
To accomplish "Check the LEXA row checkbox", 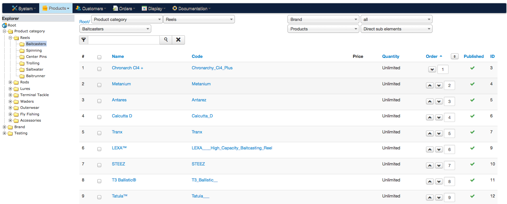I will 99,149.
